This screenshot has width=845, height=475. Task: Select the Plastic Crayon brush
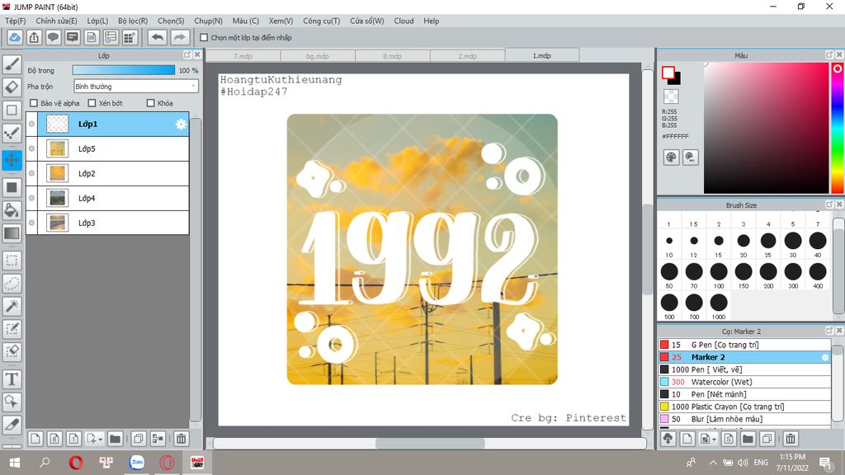pos(744,407)
